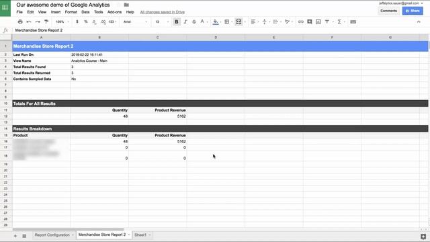Toggle bold formatting

(177, 22)
